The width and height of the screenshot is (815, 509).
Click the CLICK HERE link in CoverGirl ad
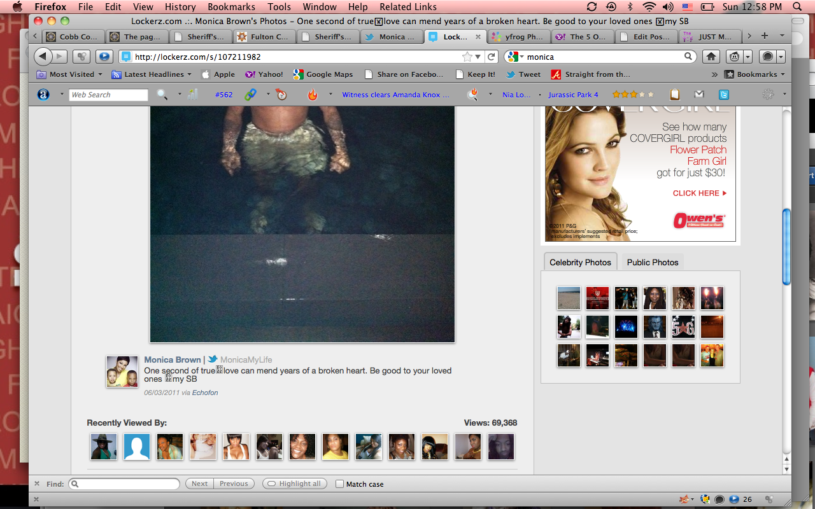[699, 193]
